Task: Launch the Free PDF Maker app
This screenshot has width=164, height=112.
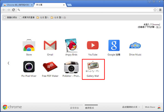Action: [50, 67]
